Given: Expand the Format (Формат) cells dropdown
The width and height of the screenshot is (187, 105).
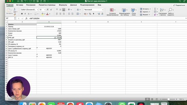Looking at the screenshot, I should tap(149, 15).
